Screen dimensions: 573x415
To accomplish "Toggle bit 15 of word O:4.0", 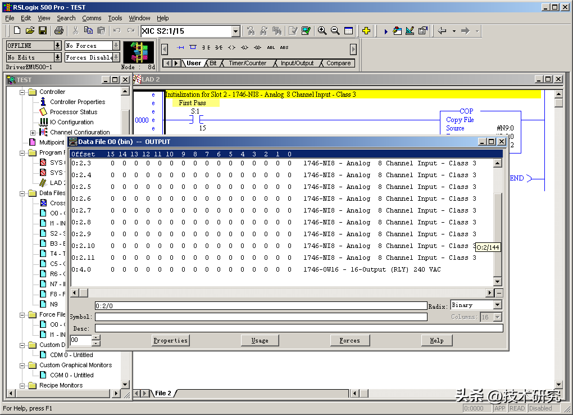I will [x=112, y=269].
